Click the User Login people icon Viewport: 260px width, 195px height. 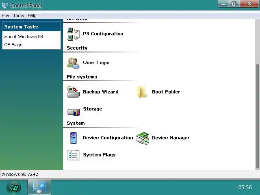click(73, 63)
